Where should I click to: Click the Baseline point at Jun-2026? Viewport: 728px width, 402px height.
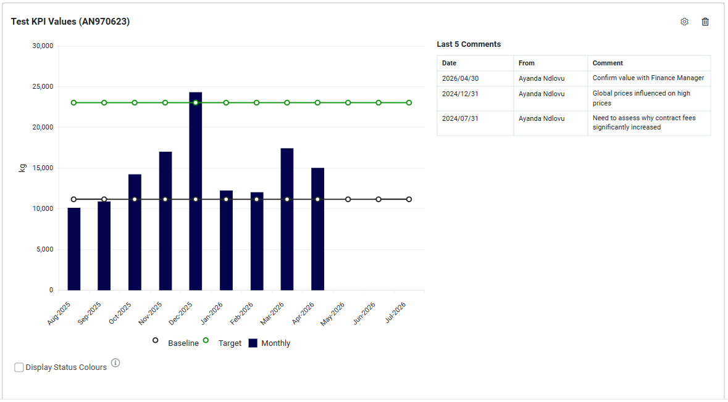[379, 199]
